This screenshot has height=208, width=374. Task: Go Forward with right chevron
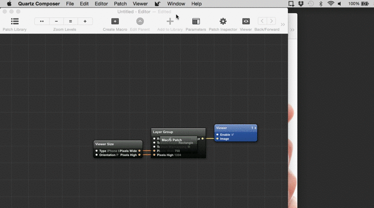point(271,21)
